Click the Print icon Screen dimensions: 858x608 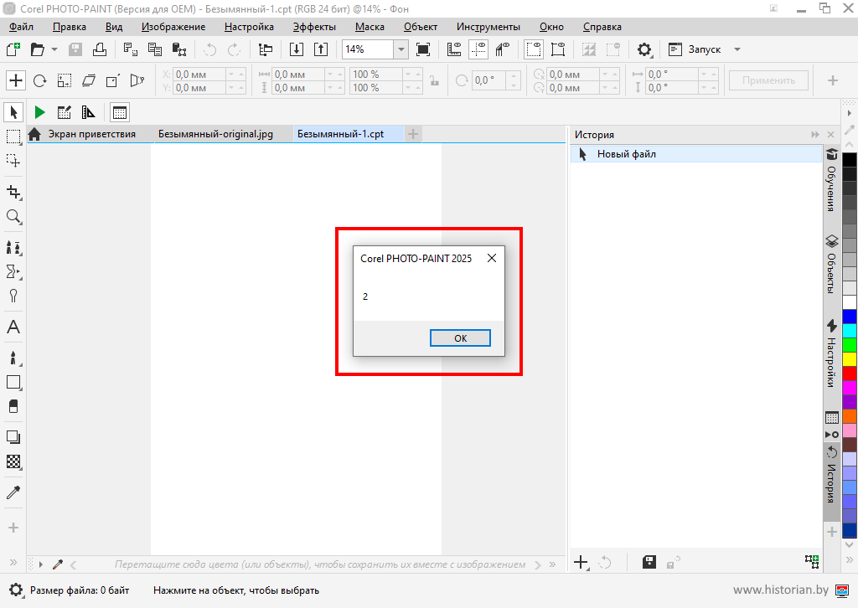(99, 49)
